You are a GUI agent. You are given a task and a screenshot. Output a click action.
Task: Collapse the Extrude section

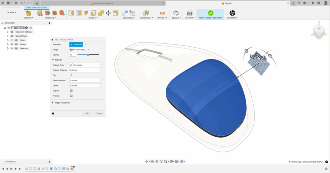(x=53, y=60)
